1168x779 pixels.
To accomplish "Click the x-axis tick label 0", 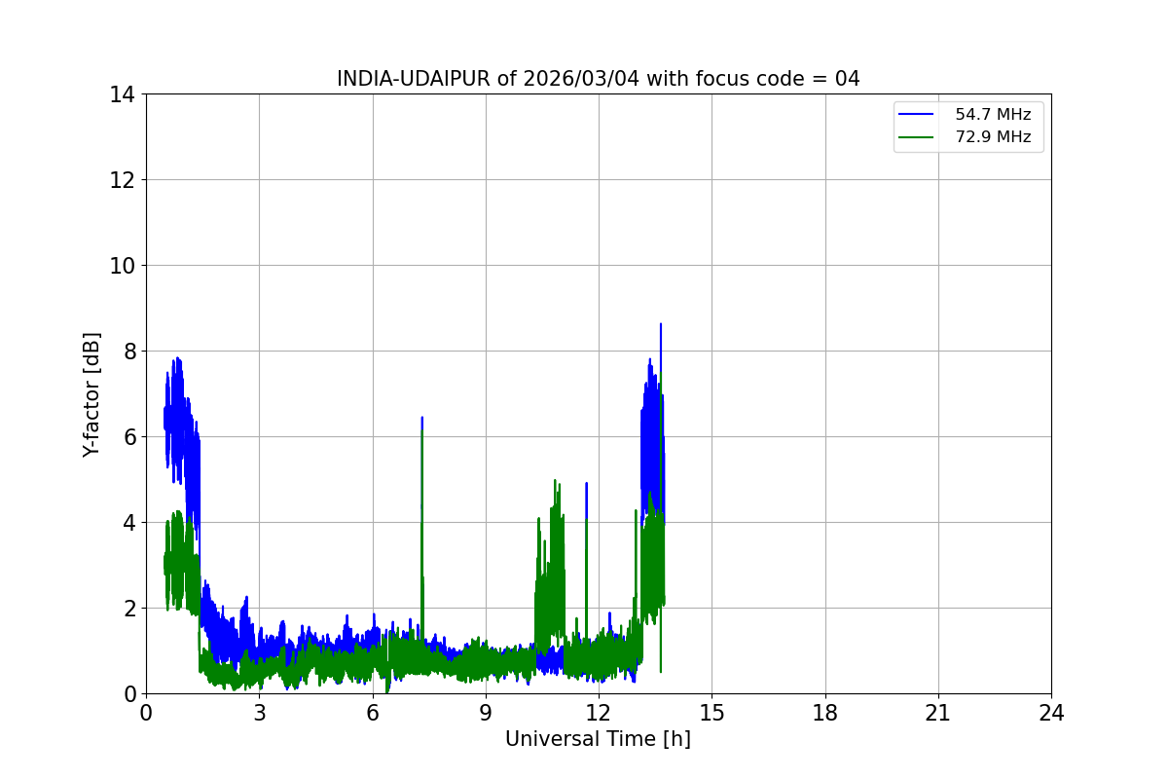I will point(146,713).
